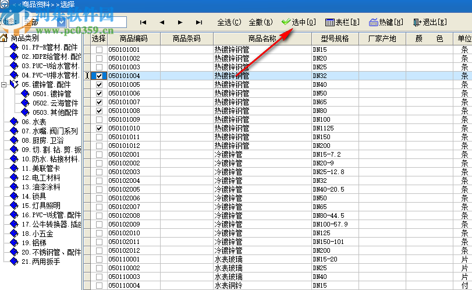The image size is (472, 290).
Task: Select 商品类别 root home icon
Action: [4, 38]
